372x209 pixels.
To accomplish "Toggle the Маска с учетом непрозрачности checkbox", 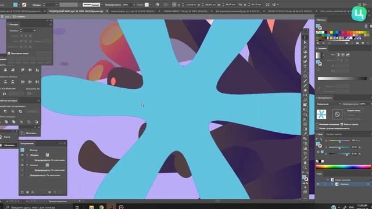I will coord(317,128).
